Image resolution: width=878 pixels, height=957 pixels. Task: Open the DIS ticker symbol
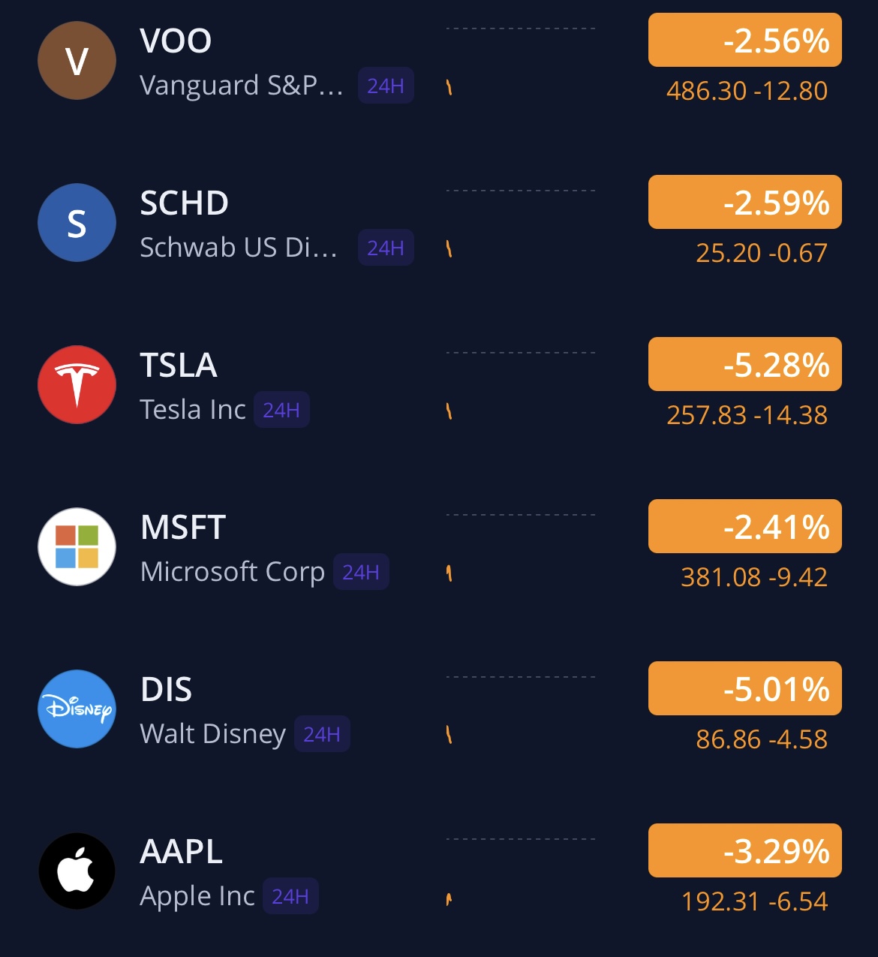tap(167, 689)
